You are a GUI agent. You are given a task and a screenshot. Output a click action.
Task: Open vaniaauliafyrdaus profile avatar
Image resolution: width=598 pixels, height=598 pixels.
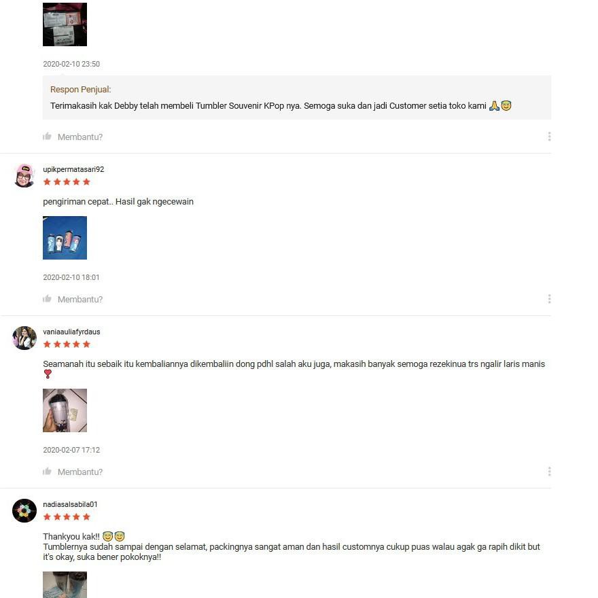point(24,338)
